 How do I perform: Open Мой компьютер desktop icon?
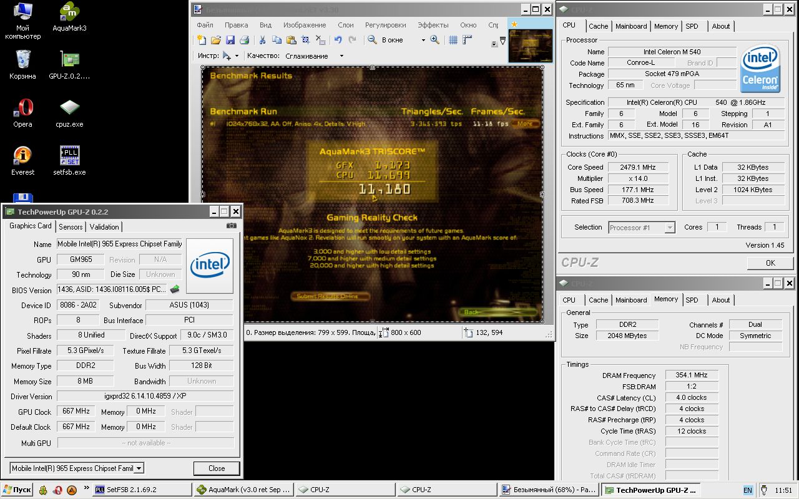(x=23, y=21)
